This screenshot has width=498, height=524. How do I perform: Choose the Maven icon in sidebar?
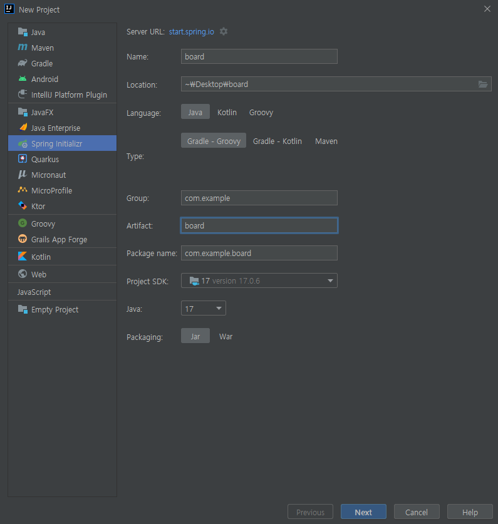(23, 48)
